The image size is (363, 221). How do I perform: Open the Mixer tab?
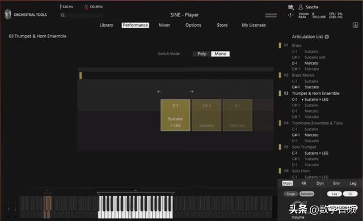click(164, 25)
